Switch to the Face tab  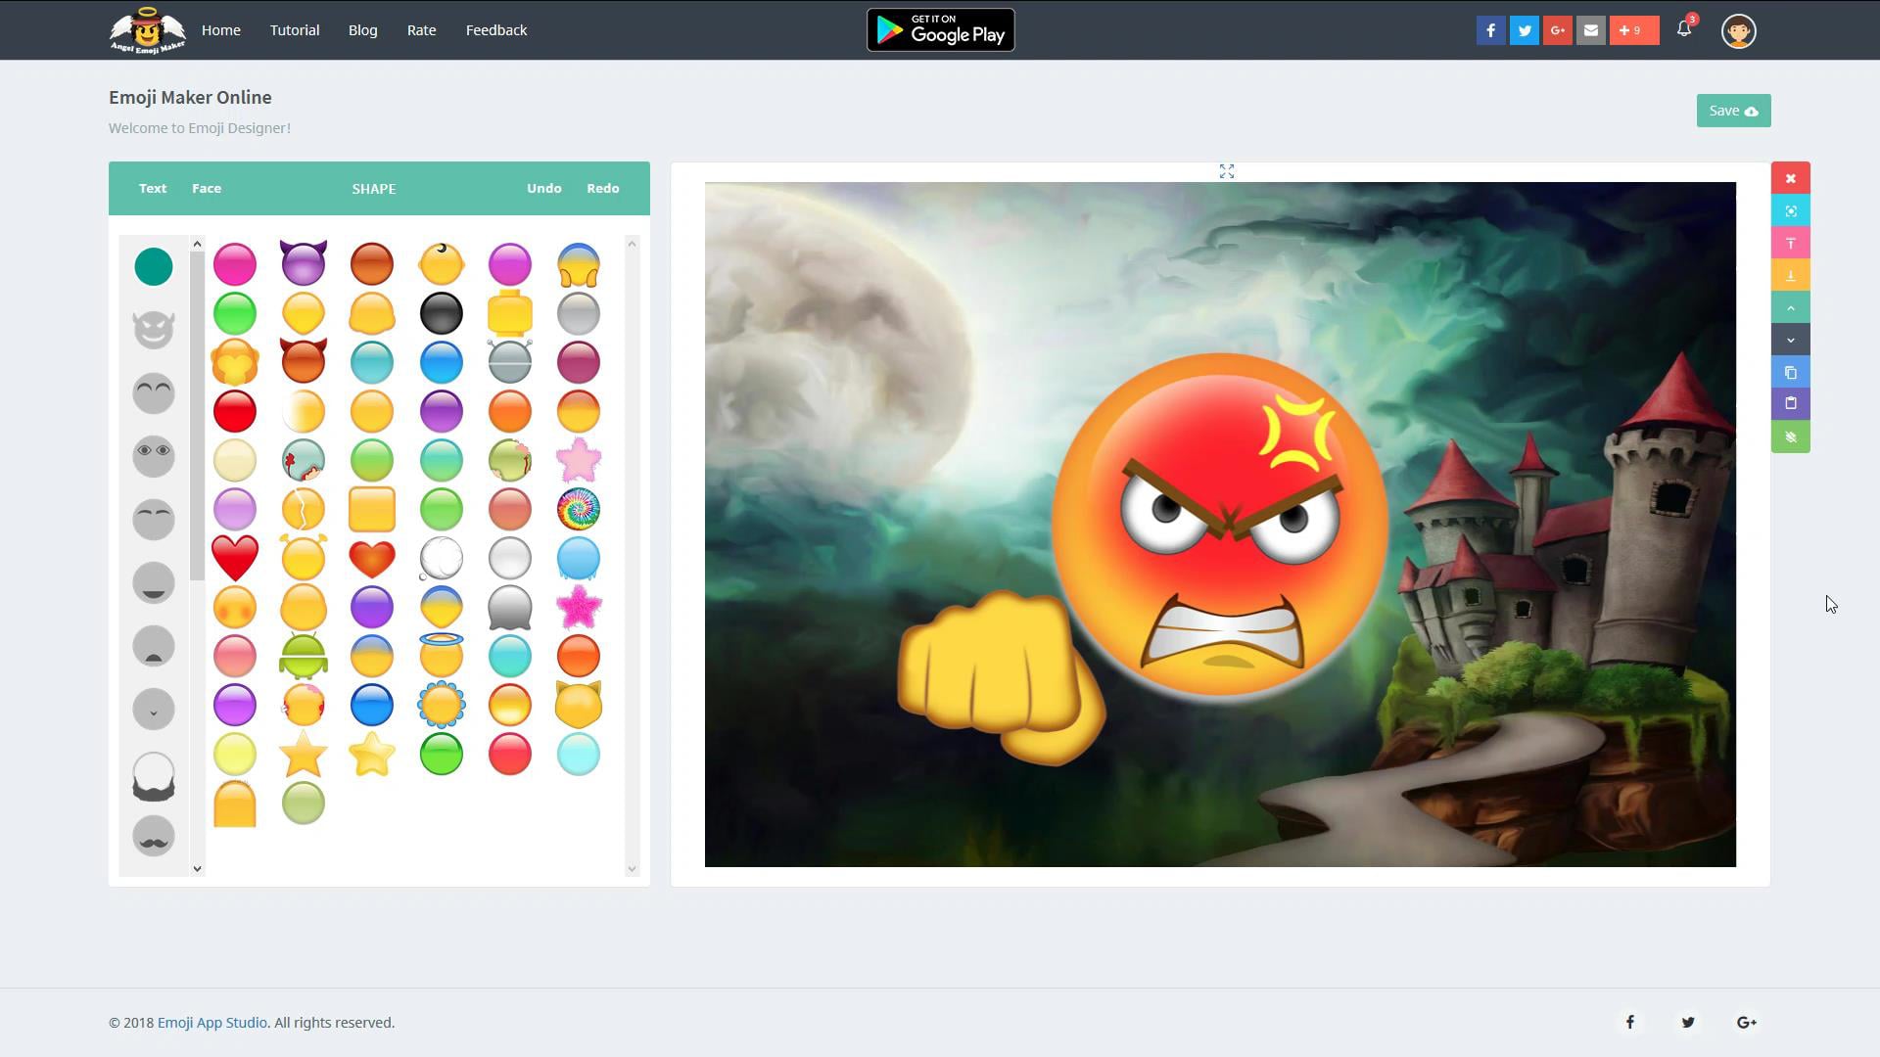[207, 187]
